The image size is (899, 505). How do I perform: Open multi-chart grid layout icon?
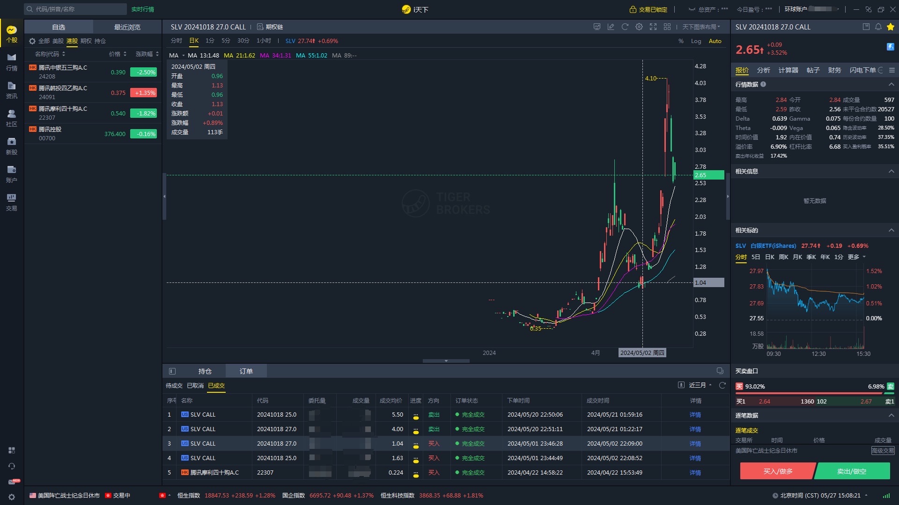click(667, 27)
